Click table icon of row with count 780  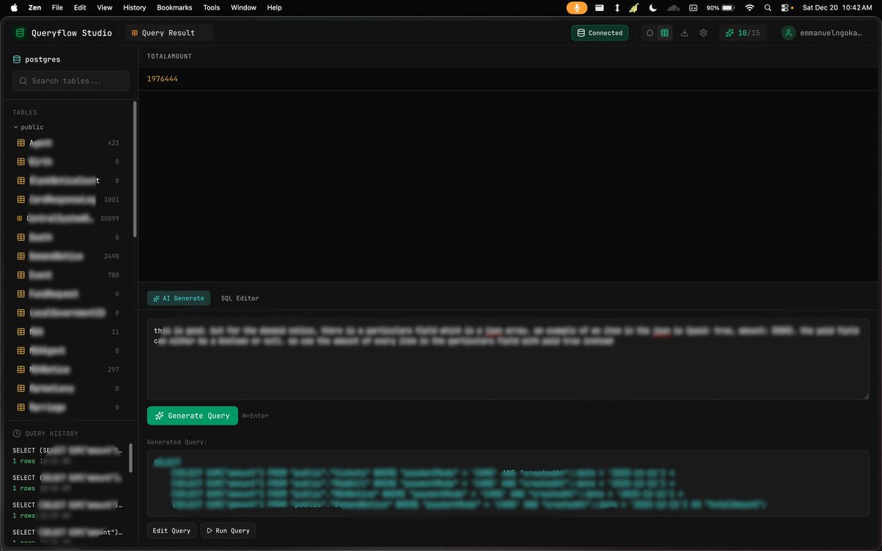[21, 275]
